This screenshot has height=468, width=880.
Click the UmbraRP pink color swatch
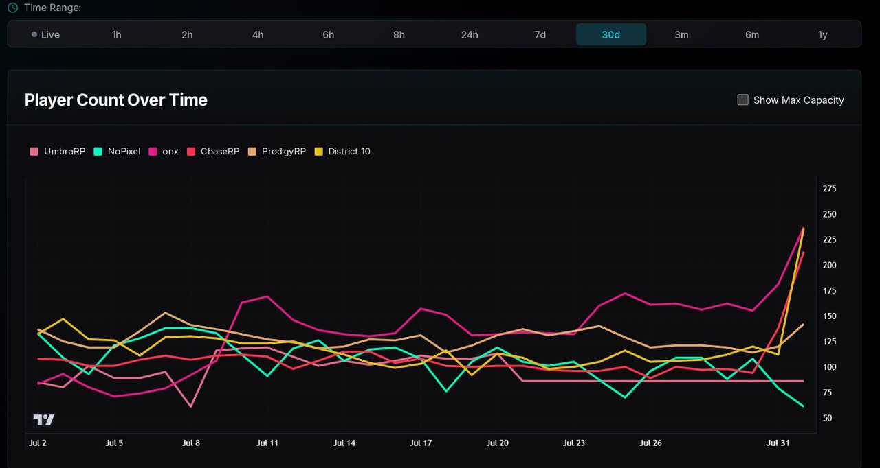tap(34, 151)
